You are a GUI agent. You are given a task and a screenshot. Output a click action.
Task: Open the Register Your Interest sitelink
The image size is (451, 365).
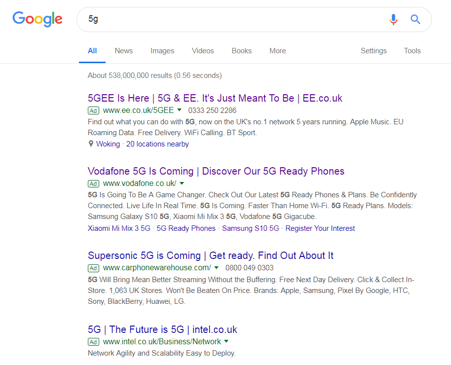320,228
